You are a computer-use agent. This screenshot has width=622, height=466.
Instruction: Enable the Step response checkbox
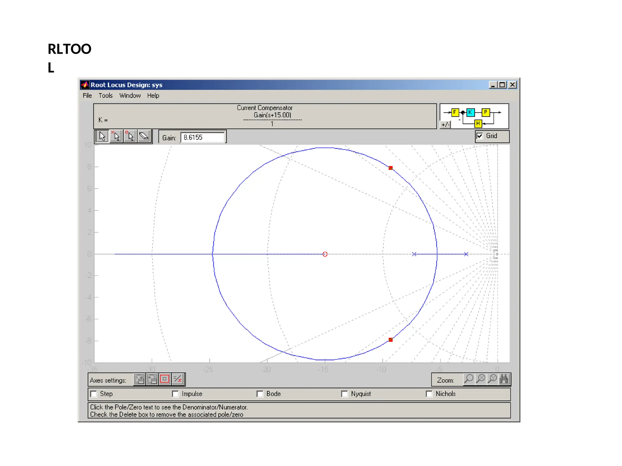point(94,394)
